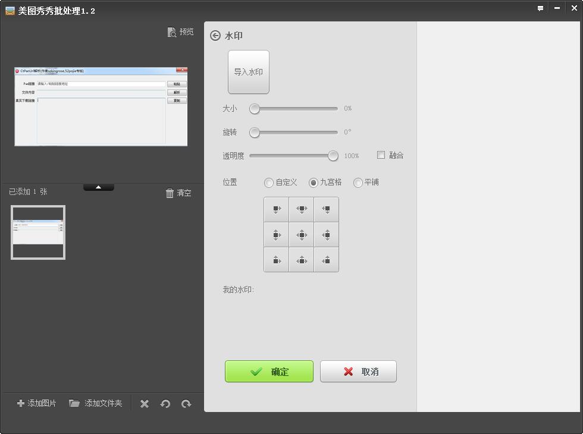Screen dimensions: 583x434
Task: Collapse the photo list with the arrow tab
Action: [98, 186]
